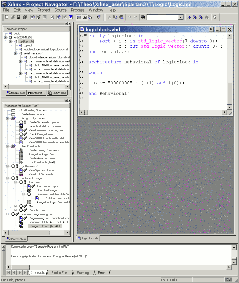Expand the Map process node

(15, 206)
